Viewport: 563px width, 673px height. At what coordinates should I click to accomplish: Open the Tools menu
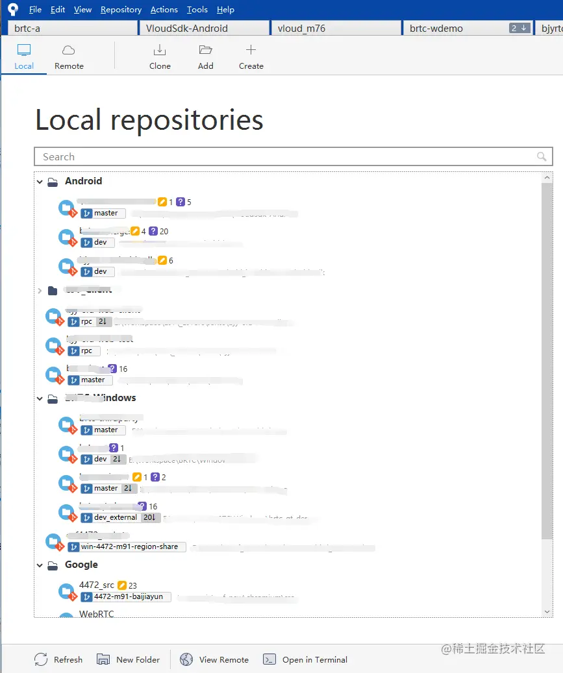tap(197, 10)
